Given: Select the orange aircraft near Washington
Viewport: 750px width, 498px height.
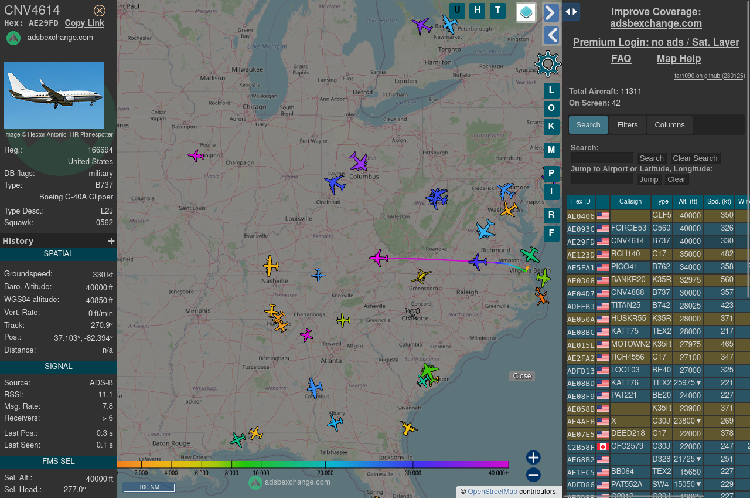Looking at the screenshot, I should [509, 209].
